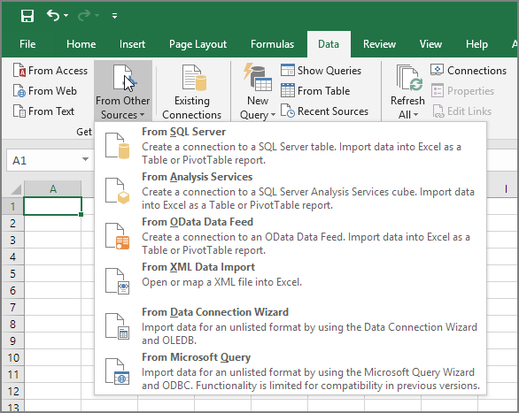Select row 12 header
This screenshot has height=413, width=519.
coord(13,392)
